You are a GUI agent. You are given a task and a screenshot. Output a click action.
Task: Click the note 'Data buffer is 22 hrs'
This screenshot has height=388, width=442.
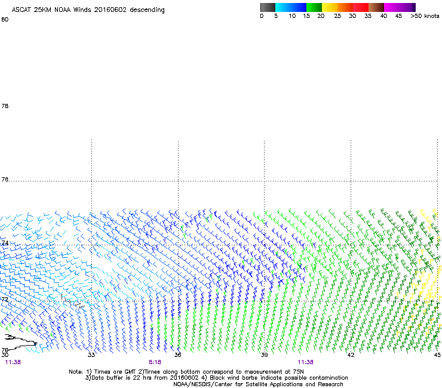point(121,378)
